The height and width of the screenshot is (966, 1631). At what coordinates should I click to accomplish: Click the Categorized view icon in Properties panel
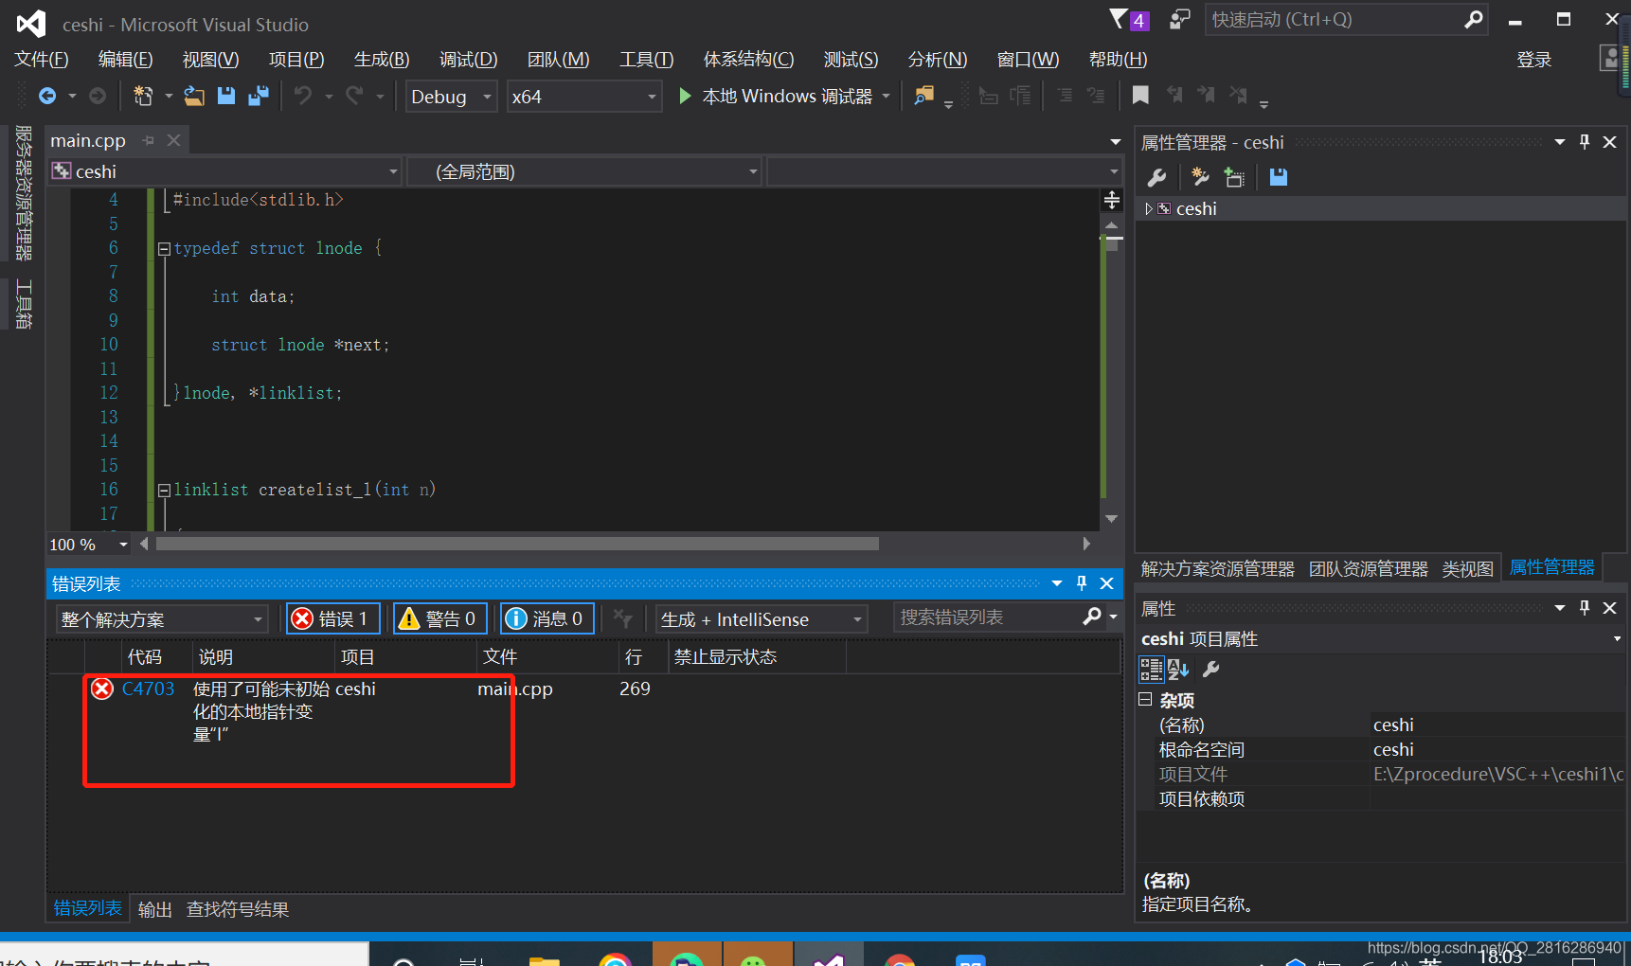click(x=1152, y=670)
